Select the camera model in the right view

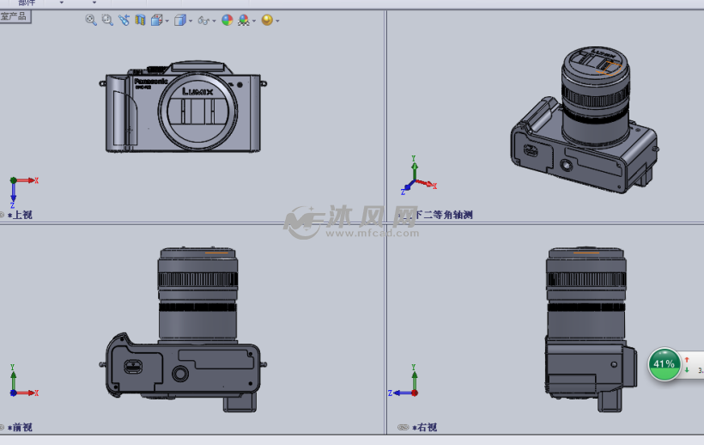[x=591, y=330]
